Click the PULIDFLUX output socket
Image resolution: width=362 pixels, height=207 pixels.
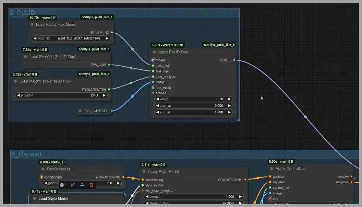(112, 33)
